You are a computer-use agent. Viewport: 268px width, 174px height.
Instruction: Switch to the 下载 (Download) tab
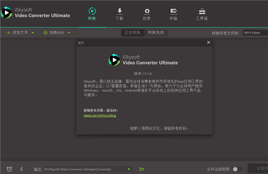coord(119,14)
